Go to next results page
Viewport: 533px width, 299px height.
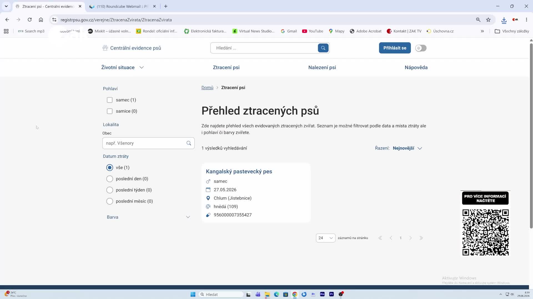[410, 238]
